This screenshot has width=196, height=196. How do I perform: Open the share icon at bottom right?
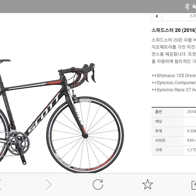pyautogui.click(x=194, y=185)
